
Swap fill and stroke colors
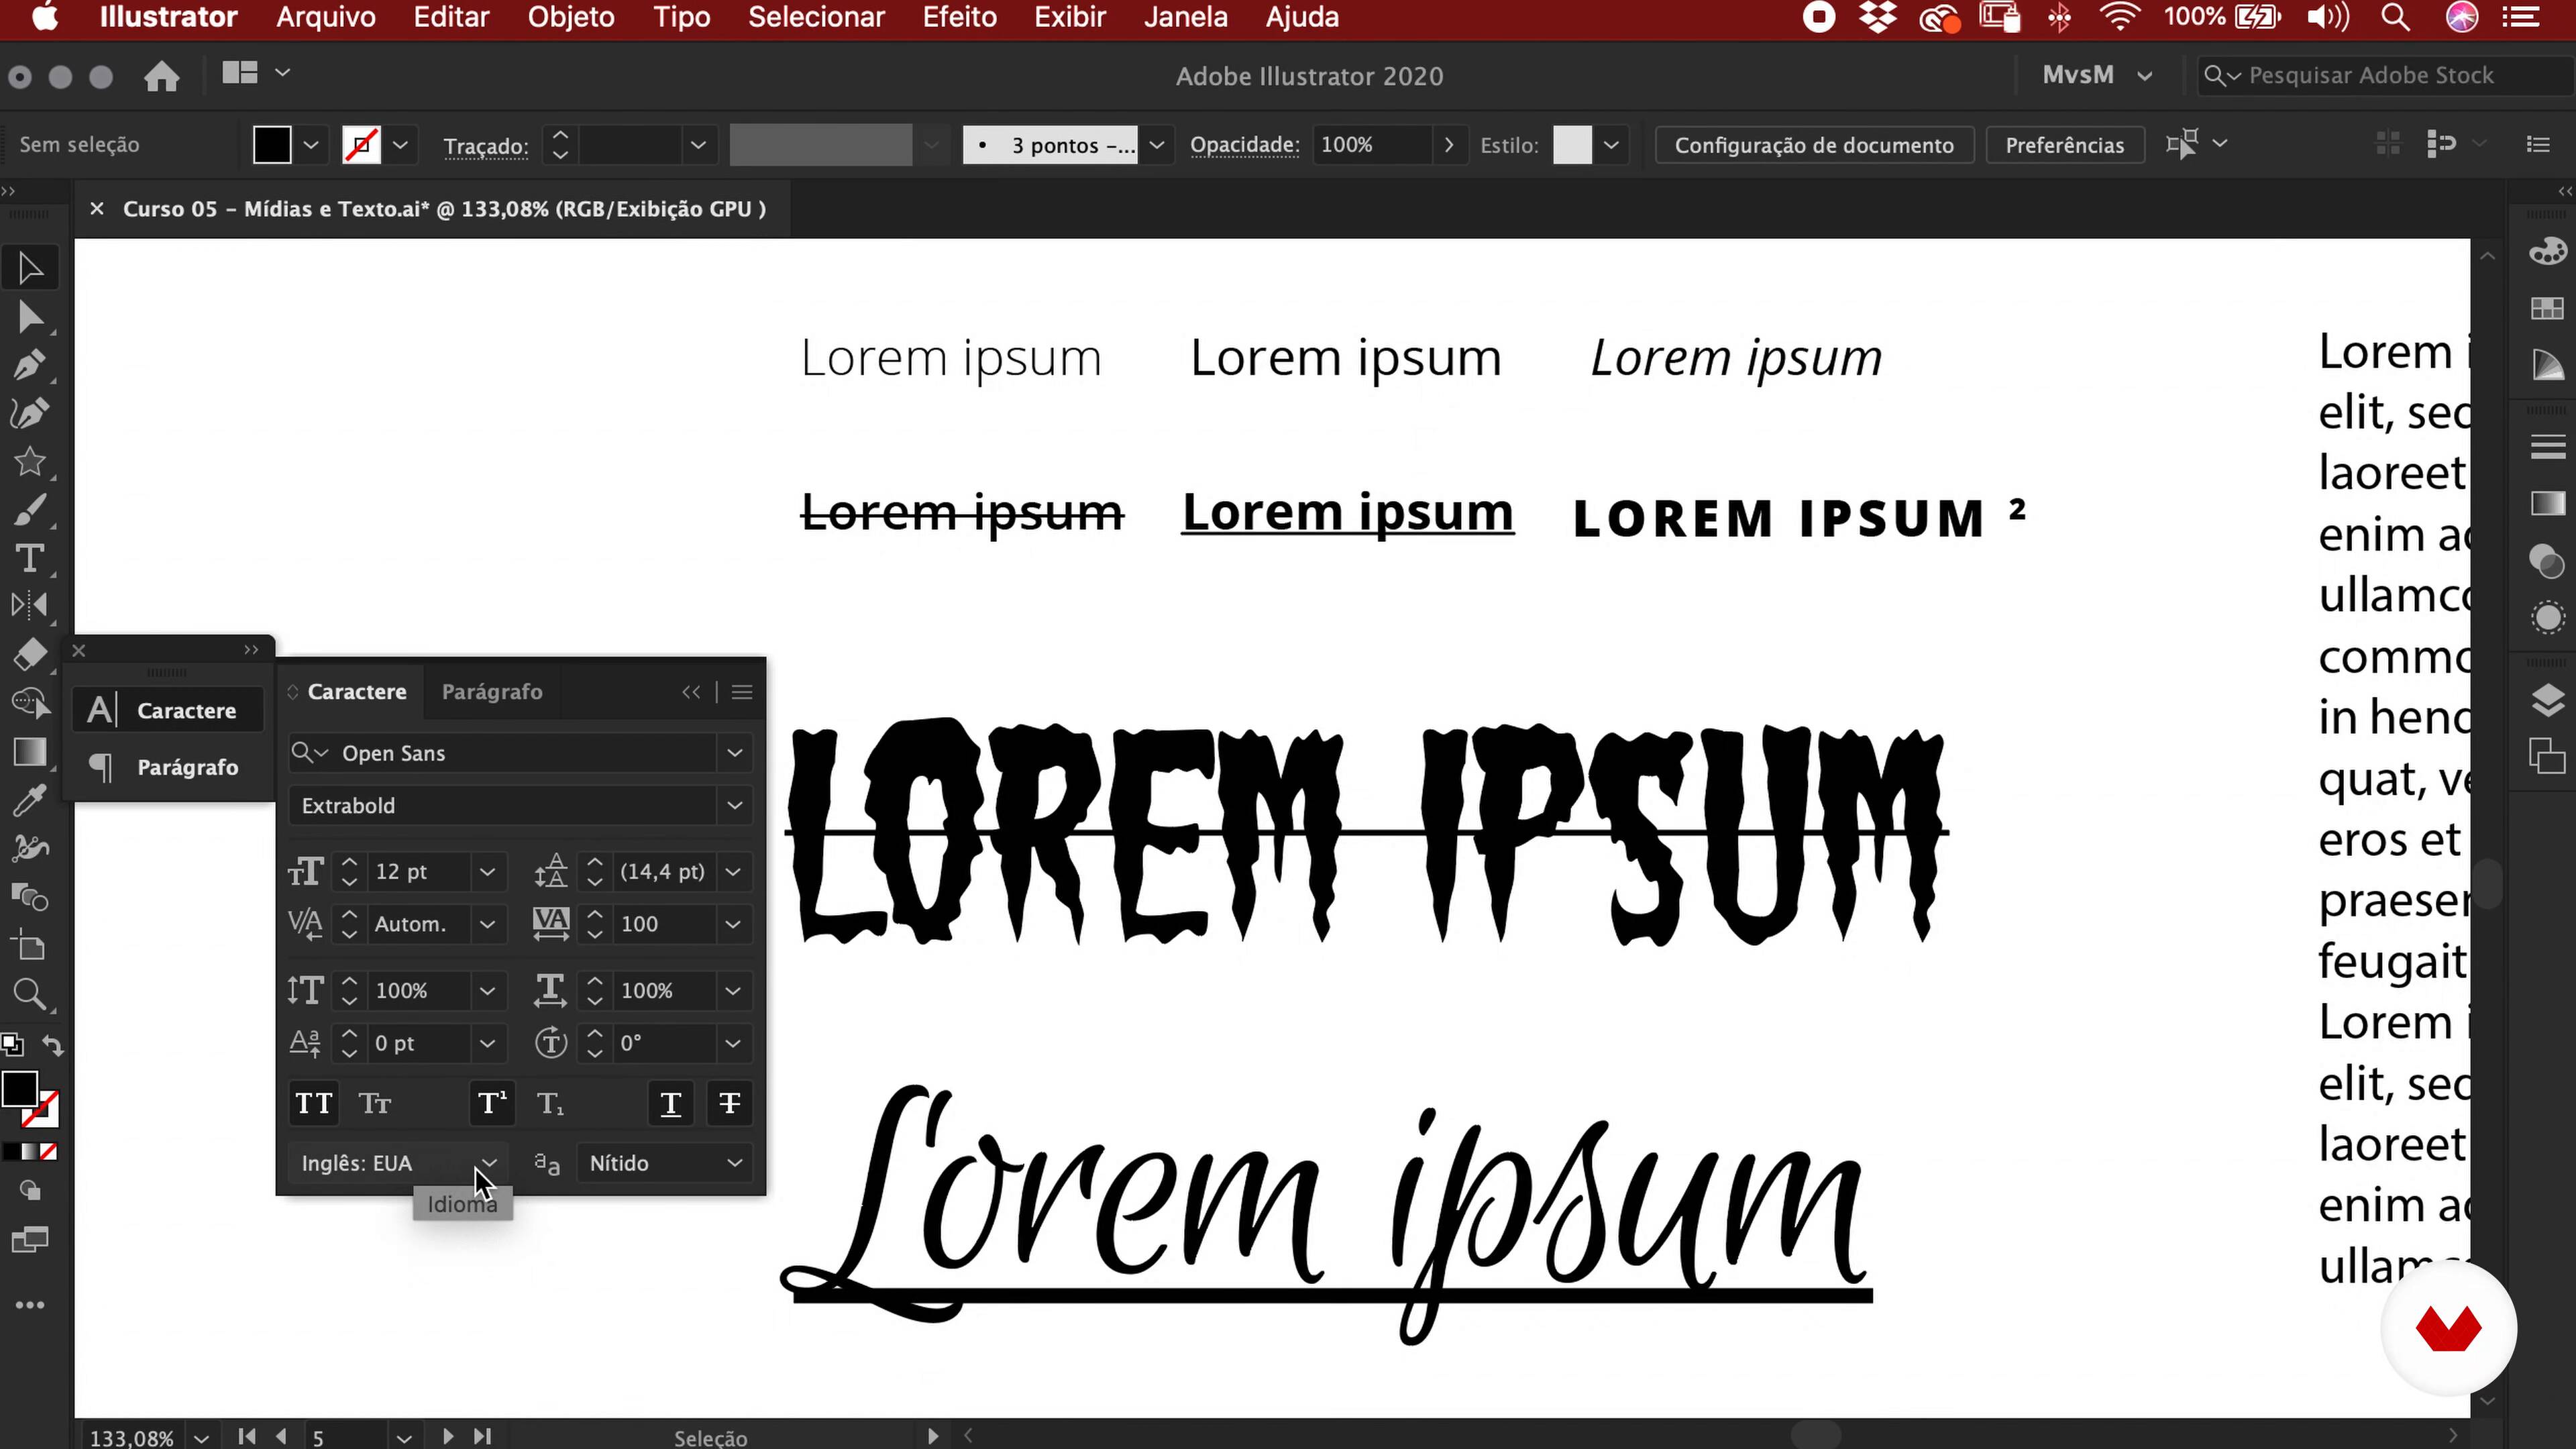click(x=53, y=1046)
